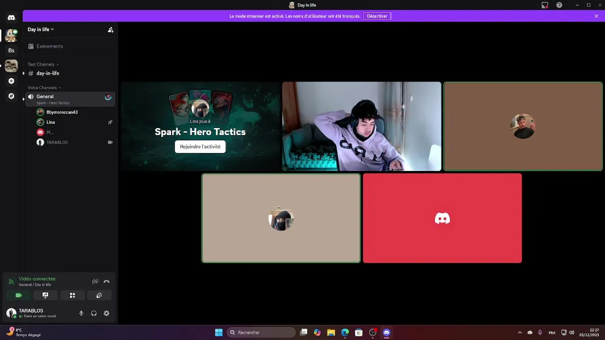Click the system tray microphone icon
605x340 pixels.
click(540, 332)
